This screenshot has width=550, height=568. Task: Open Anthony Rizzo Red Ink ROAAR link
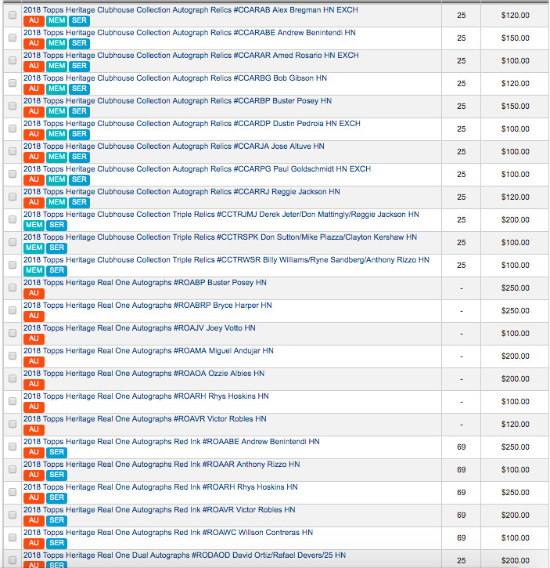[x=161, y=465]
